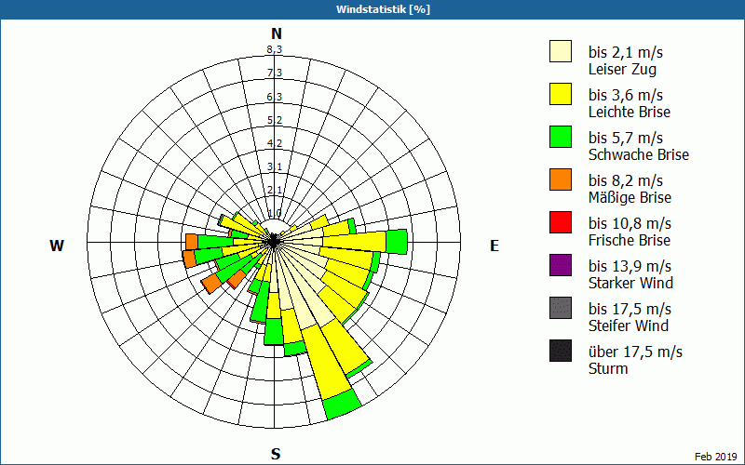Click the black 'über 17,5 m/s' legend swatch
Viewport: 745px width, 465px height.
(561, 351)
